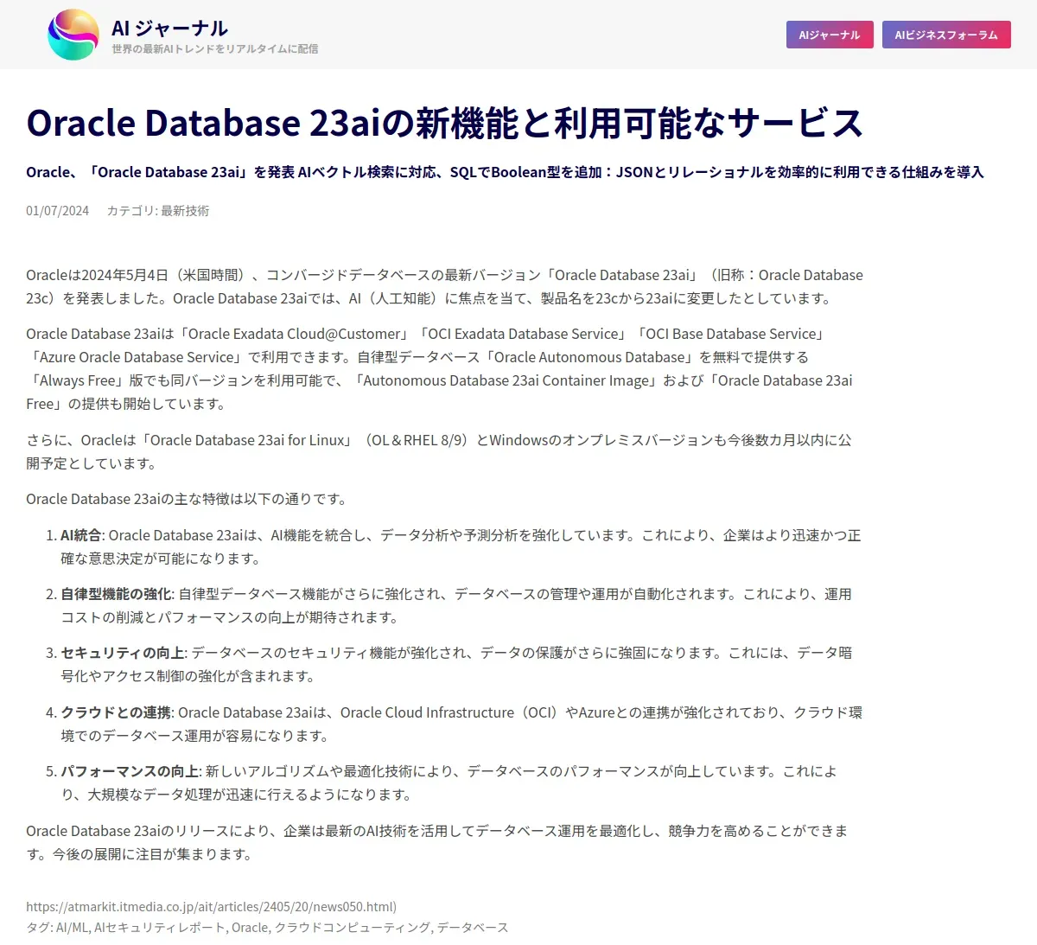Click the line Oracle Database 23aiの主な特徴は以下の通りです
This screenshot has height=945, width=1037.
[186, 499]
